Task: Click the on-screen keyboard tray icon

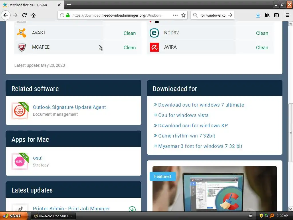Action: 251,216
